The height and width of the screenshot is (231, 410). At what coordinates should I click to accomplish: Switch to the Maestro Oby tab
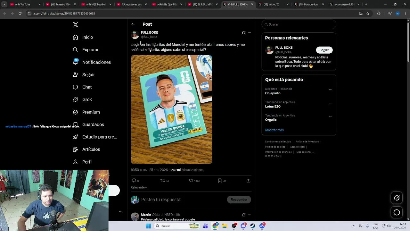pyautogui.click(x=61, y=4)
